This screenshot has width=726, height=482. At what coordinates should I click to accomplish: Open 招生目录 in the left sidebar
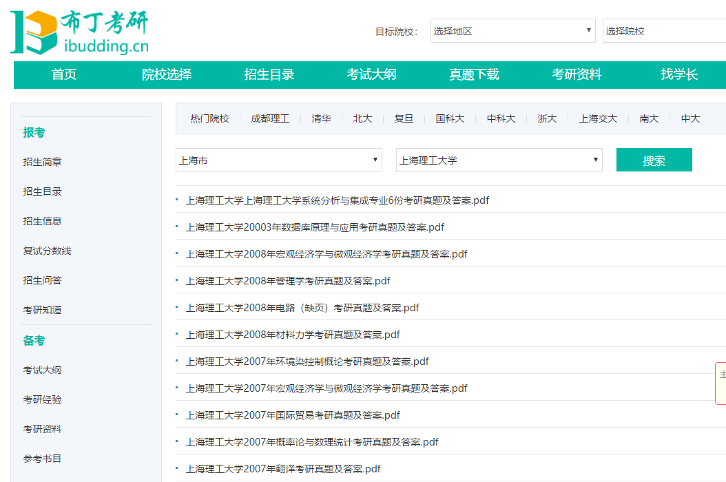coord(43,191)
